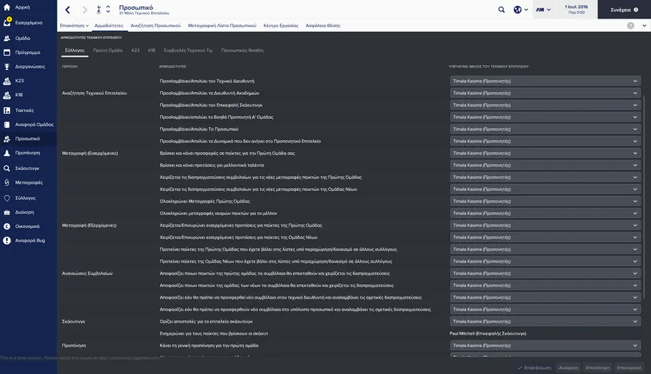
Task: Open staff dropdown for Ορίζει αποστολές scouting row
Action: 545,321
